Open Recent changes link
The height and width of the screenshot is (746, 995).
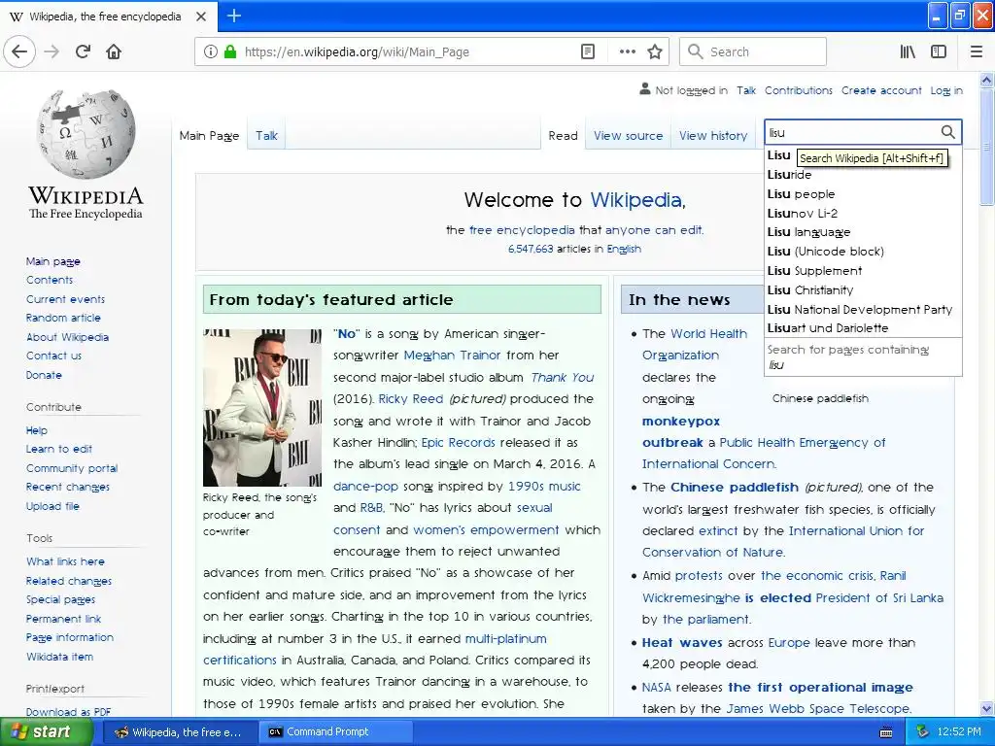(x=68, y=487)
